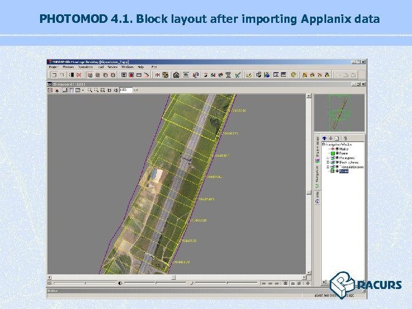412x309 pixels.
Task: Click the fit-to-window zoom icon
Action: pos(103,90)
